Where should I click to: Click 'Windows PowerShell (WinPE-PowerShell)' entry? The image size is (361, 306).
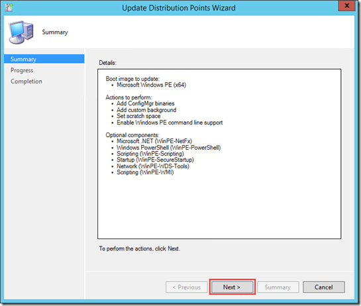(x=169, y=147)
